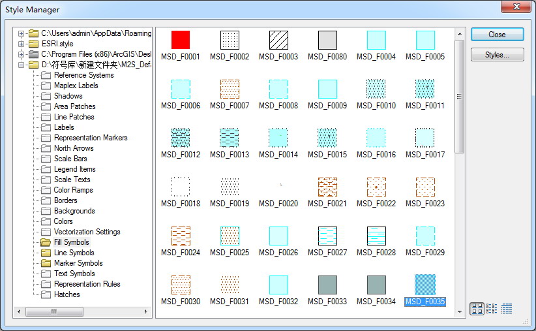Choose the MSD_F0021 brown brick symbol
Screen dimensions: 536x331
coord(327,187)
